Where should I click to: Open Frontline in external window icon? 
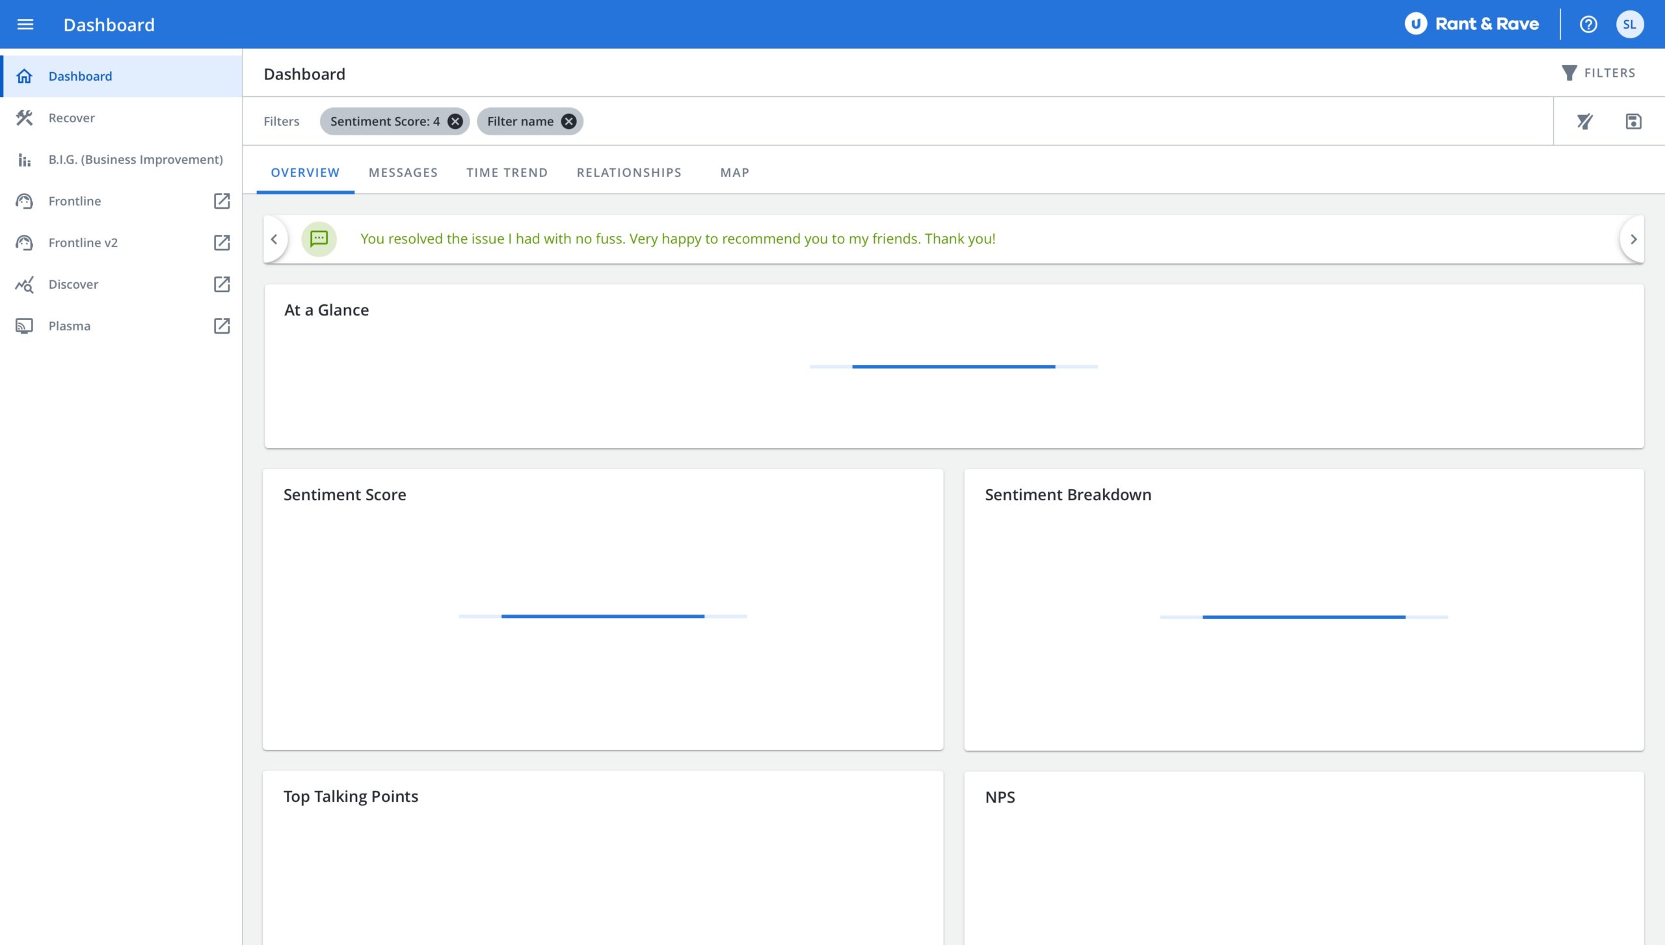point(222,201)
